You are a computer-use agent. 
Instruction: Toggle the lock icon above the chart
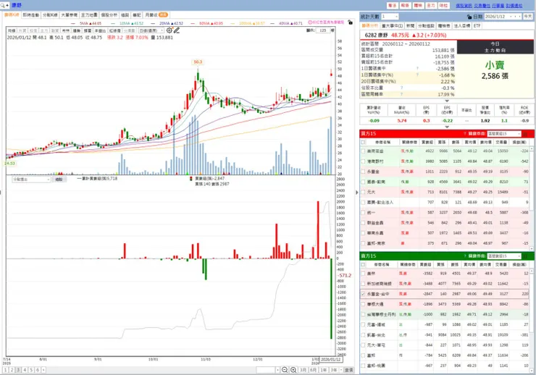[x=350, y=22]
